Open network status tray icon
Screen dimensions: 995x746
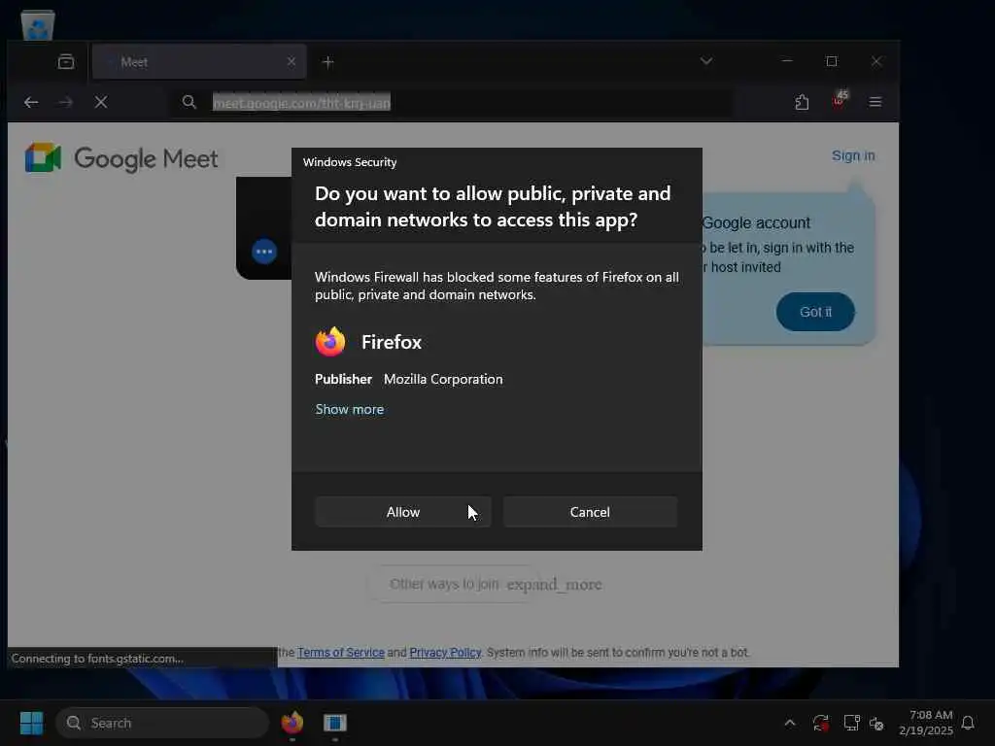[x=851, y=723]
